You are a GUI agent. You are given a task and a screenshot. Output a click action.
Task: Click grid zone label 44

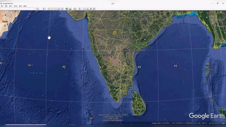pyautogui.click(x=139, y=67)
